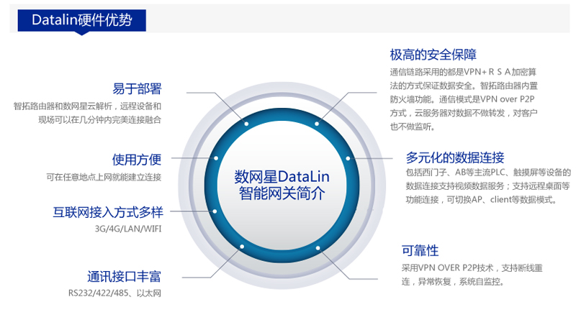This screenshot has height=325, width=576.
Task: Click the description starting 通信链路采用的都是VPN
Action: click(x=464, y=99)
